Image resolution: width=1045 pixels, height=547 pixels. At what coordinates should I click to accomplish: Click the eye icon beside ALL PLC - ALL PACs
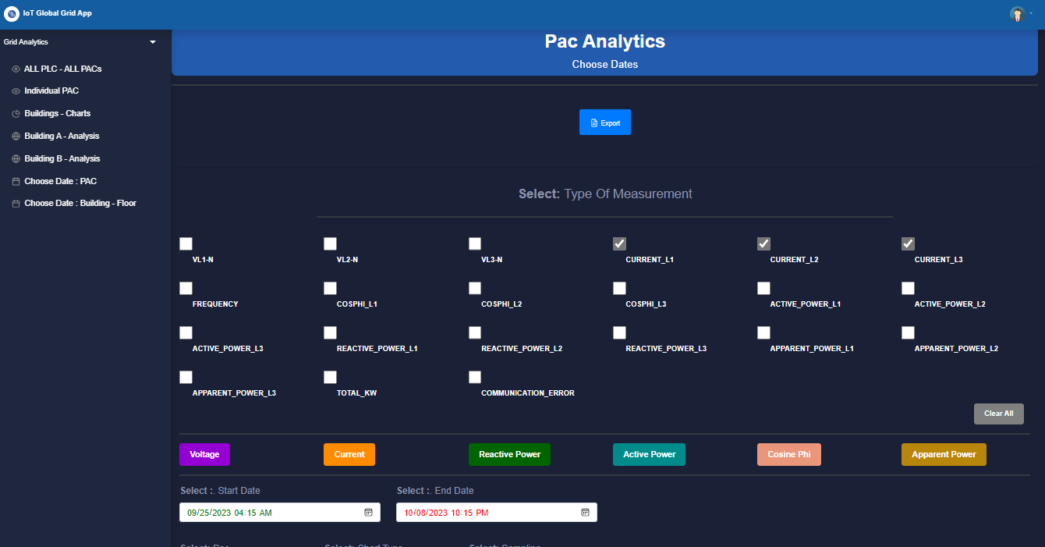(16, 69)
